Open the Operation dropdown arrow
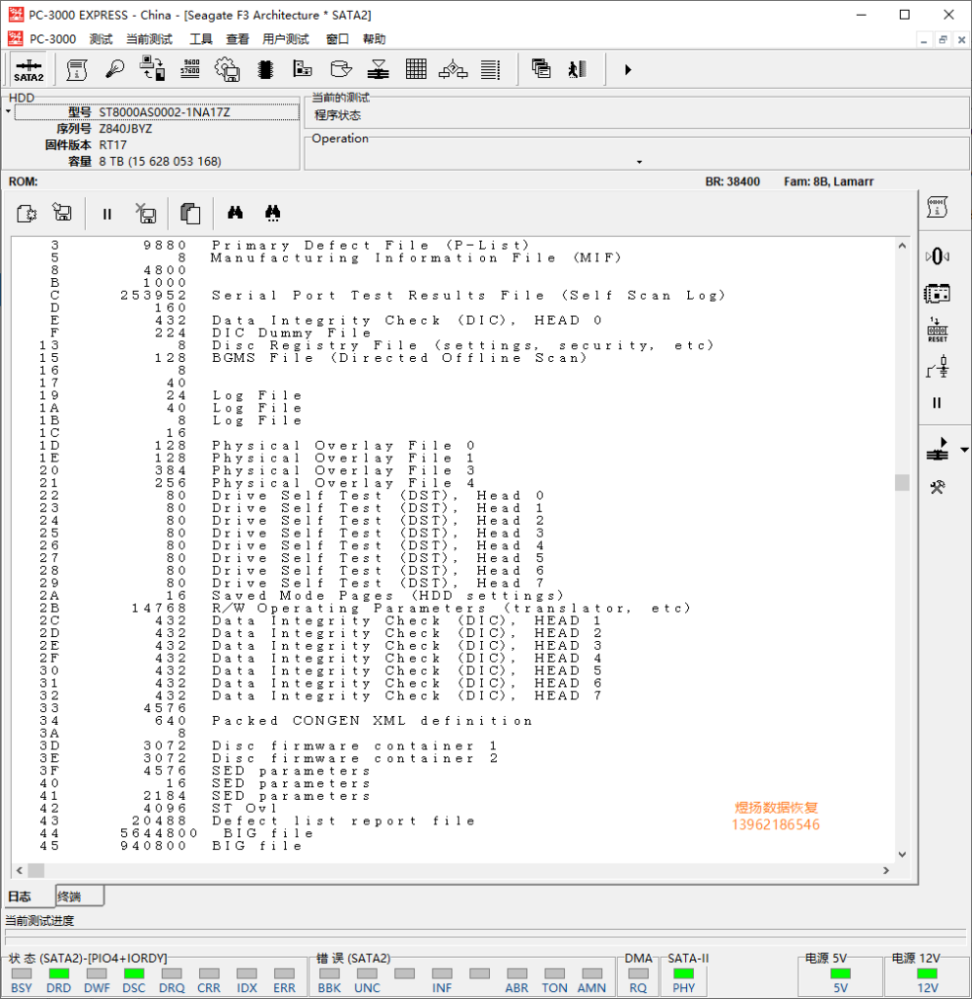 pyautogui.click(x=639, y=162)
